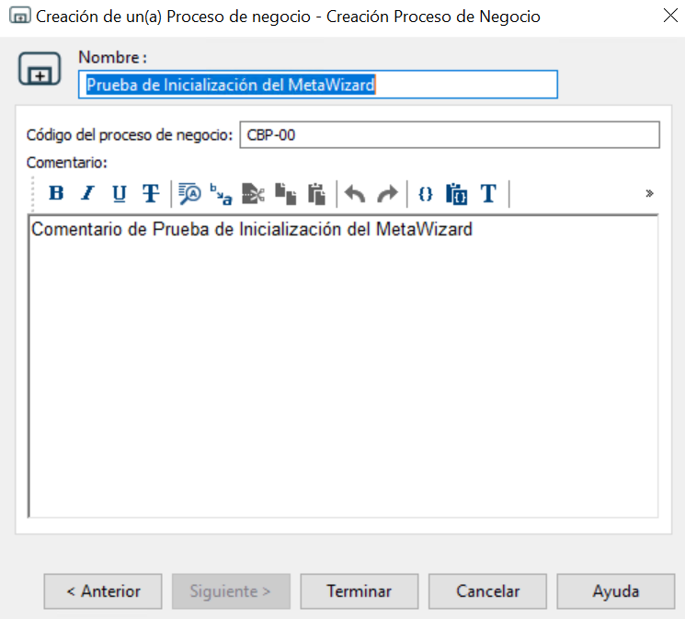Click the cut scissors icon
Viewport: 685px width, 619px height.
coord(253,193)
